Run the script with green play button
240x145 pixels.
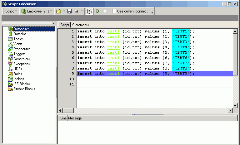tap(98, 11)
